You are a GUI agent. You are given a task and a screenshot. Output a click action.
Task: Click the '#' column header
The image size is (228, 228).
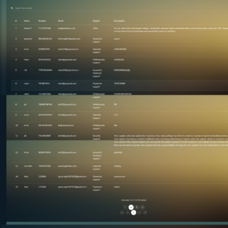coord(16,21)
